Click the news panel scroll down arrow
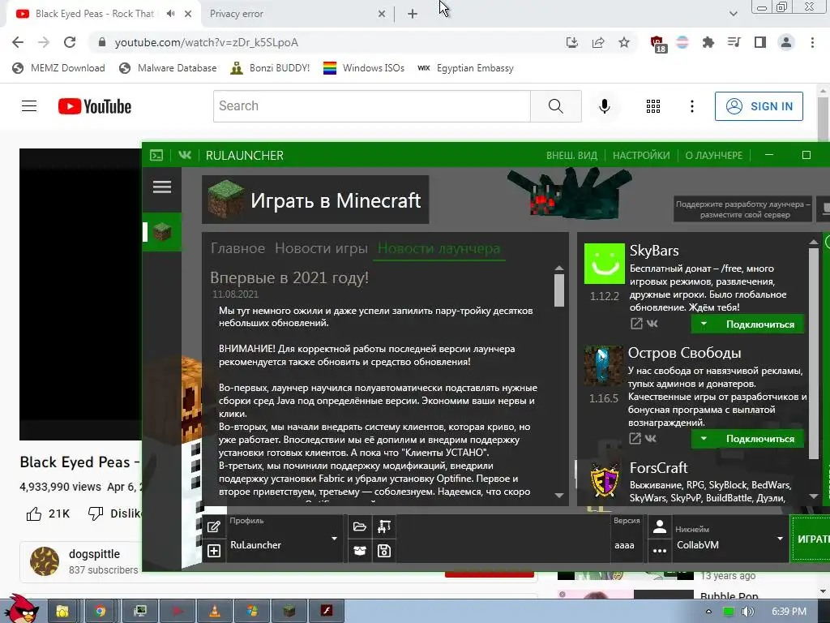The image size is (830, 623). 559,496
